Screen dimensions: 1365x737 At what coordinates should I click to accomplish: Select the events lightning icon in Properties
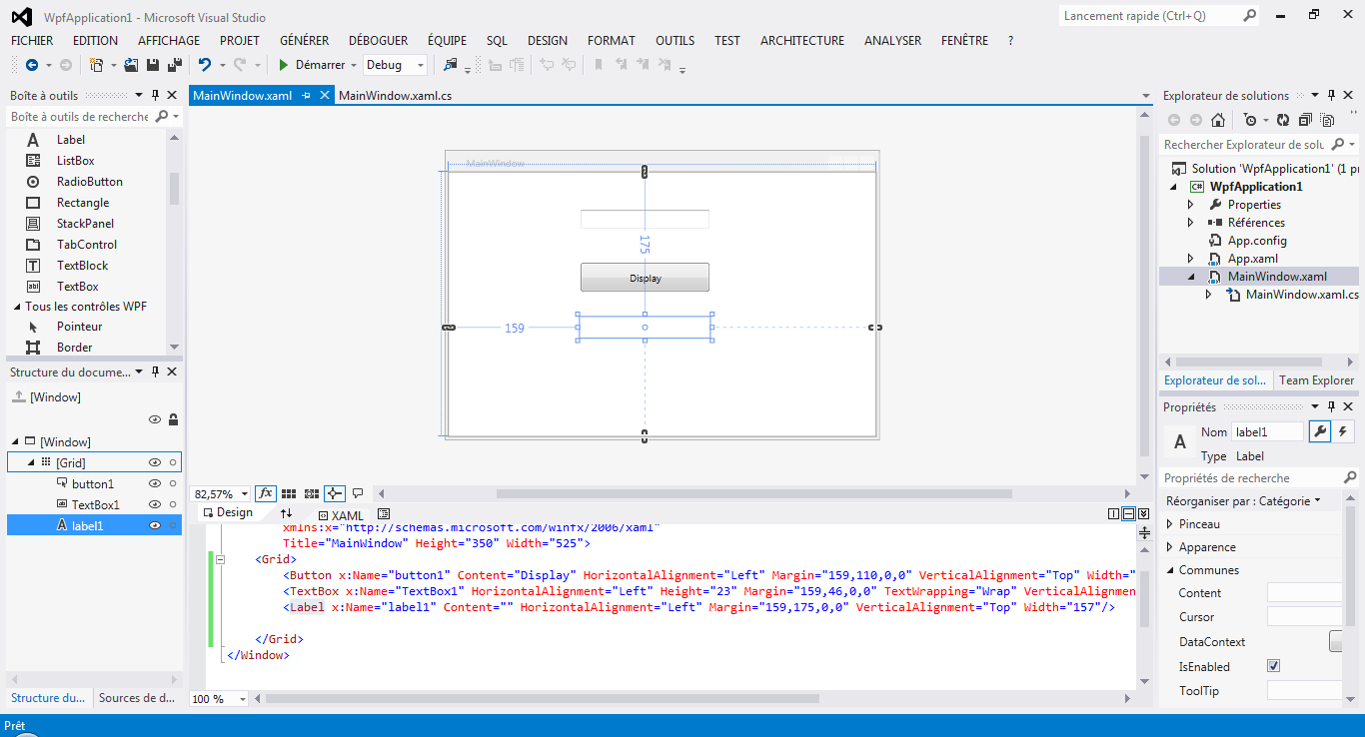pos(1344,430)
